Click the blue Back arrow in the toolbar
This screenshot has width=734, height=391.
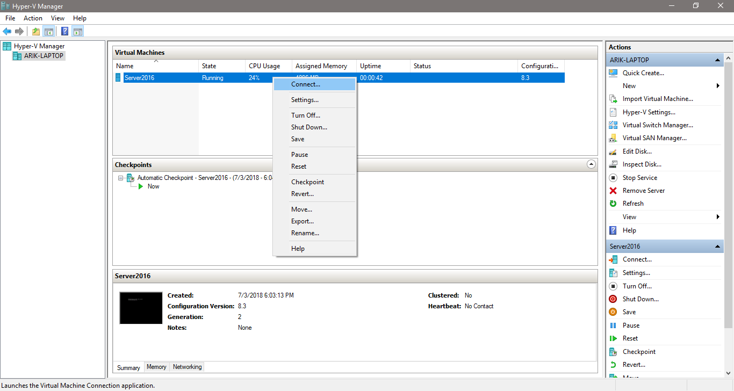(7, 31)
